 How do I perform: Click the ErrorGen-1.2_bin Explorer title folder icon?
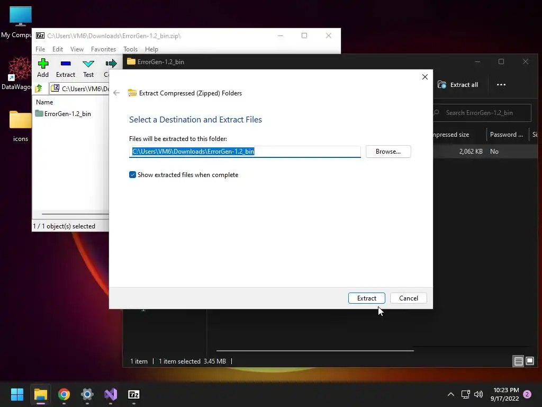(131, 61)
